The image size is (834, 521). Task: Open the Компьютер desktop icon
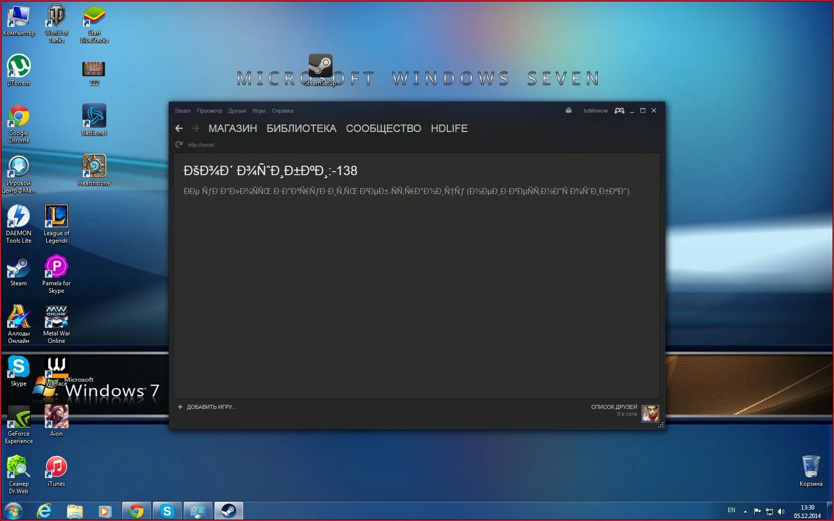18,20
